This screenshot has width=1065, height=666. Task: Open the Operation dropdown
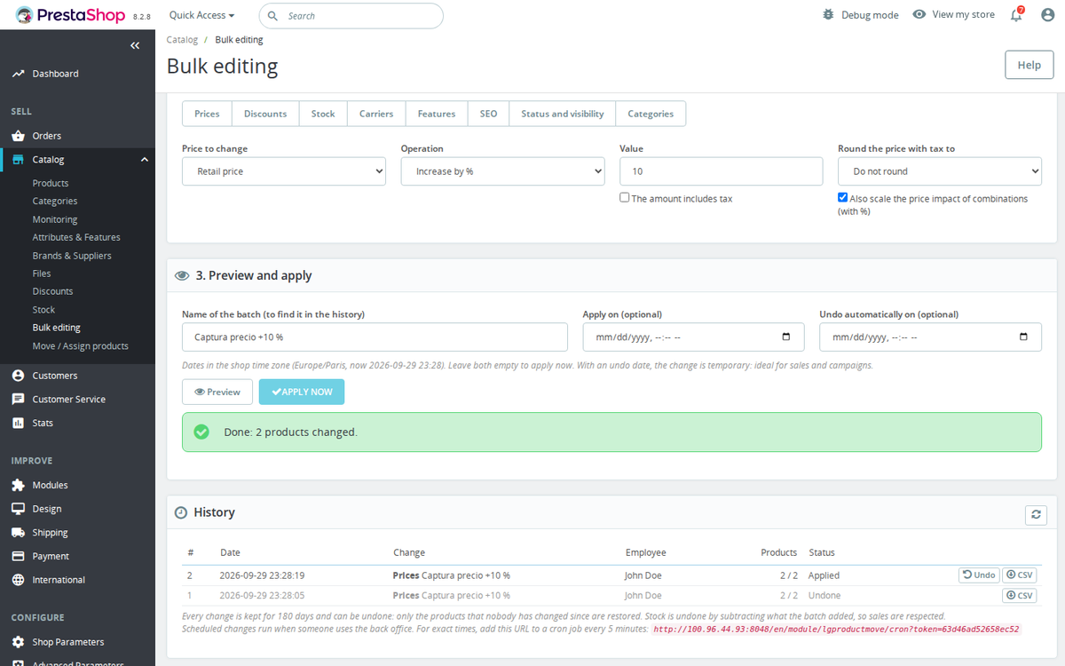pyautogui.click(x=502, y=171)
